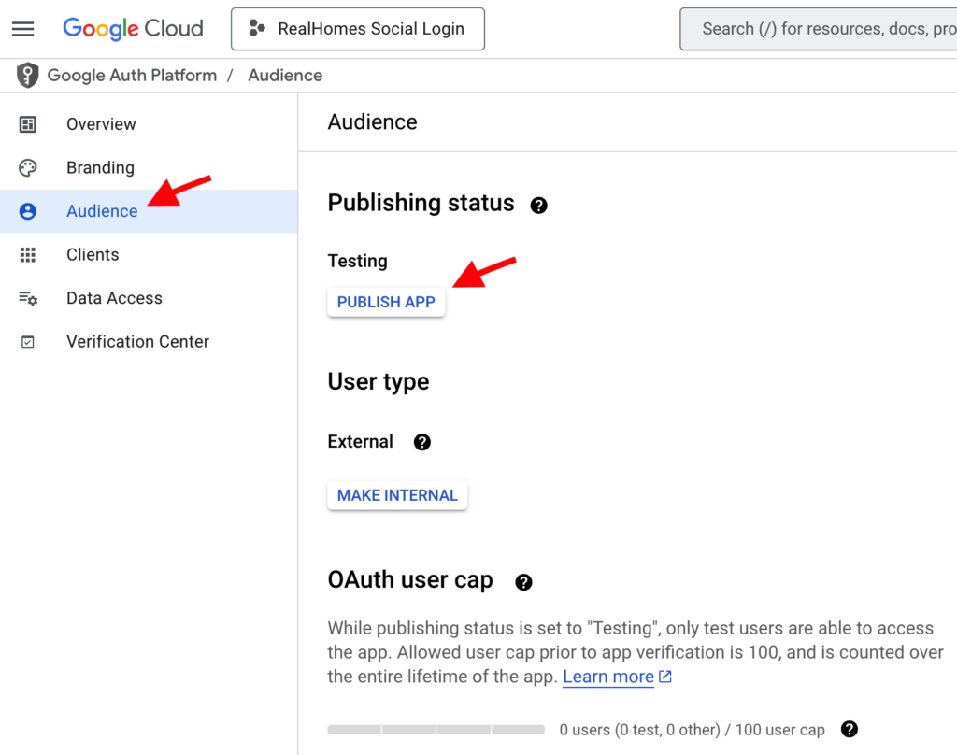Image resolution: width=957 pixels, height=755 pixels.
Task: Open the Learn more link
Action: pyautogui.click(x=607, y=677)
